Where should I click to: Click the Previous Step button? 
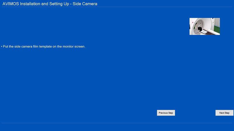coord(166,113)
